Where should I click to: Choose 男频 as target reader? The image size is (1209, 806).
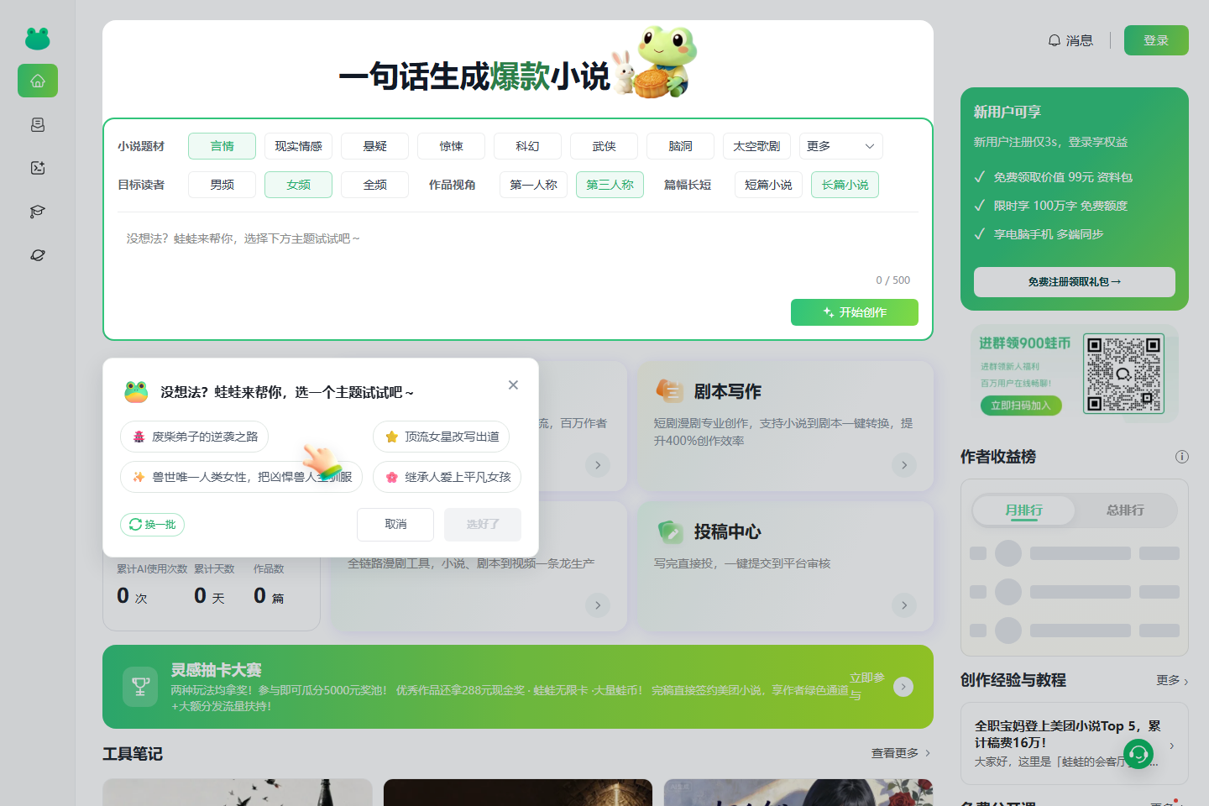222,185
